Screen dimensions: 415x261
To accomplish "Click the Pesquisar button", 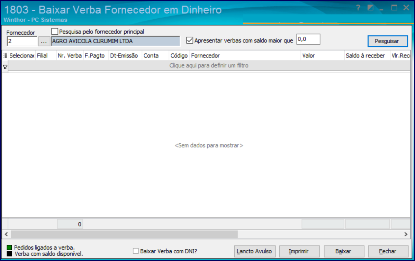I will click(387, 41).
